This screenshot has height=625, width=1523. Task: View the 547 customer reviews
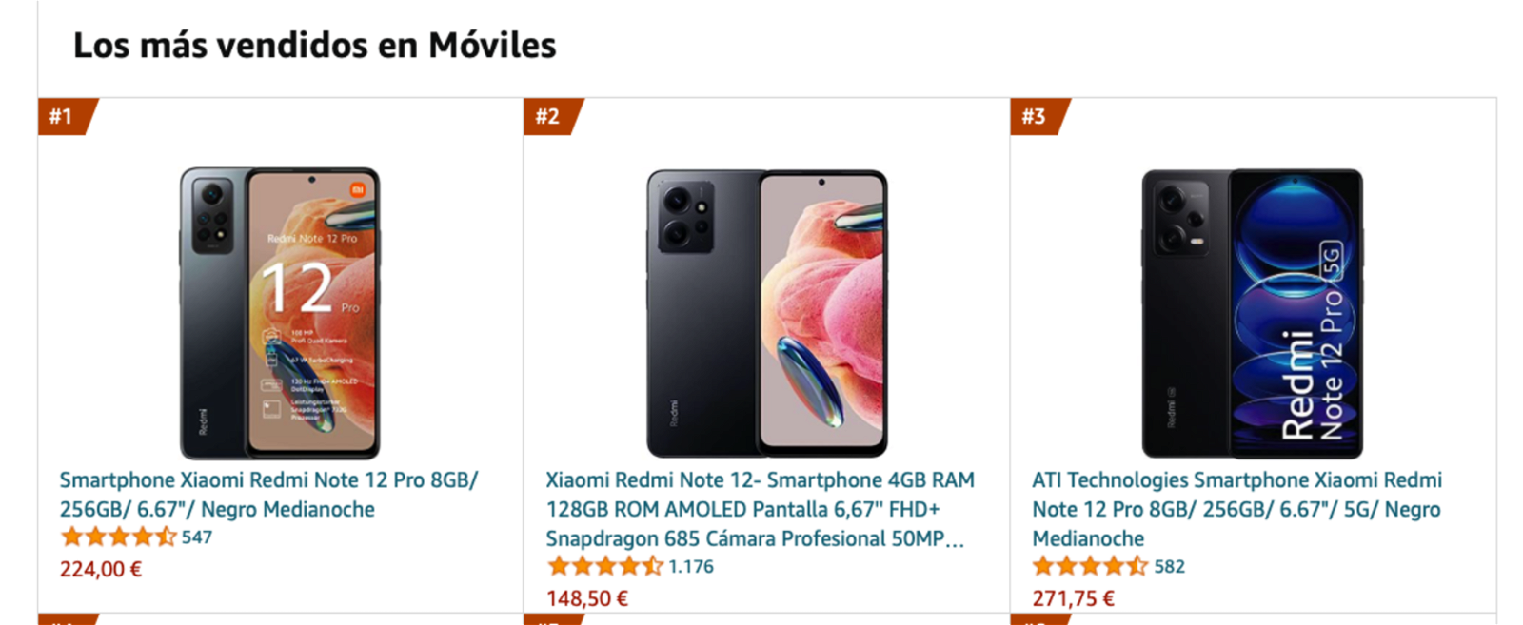(197, 537)
